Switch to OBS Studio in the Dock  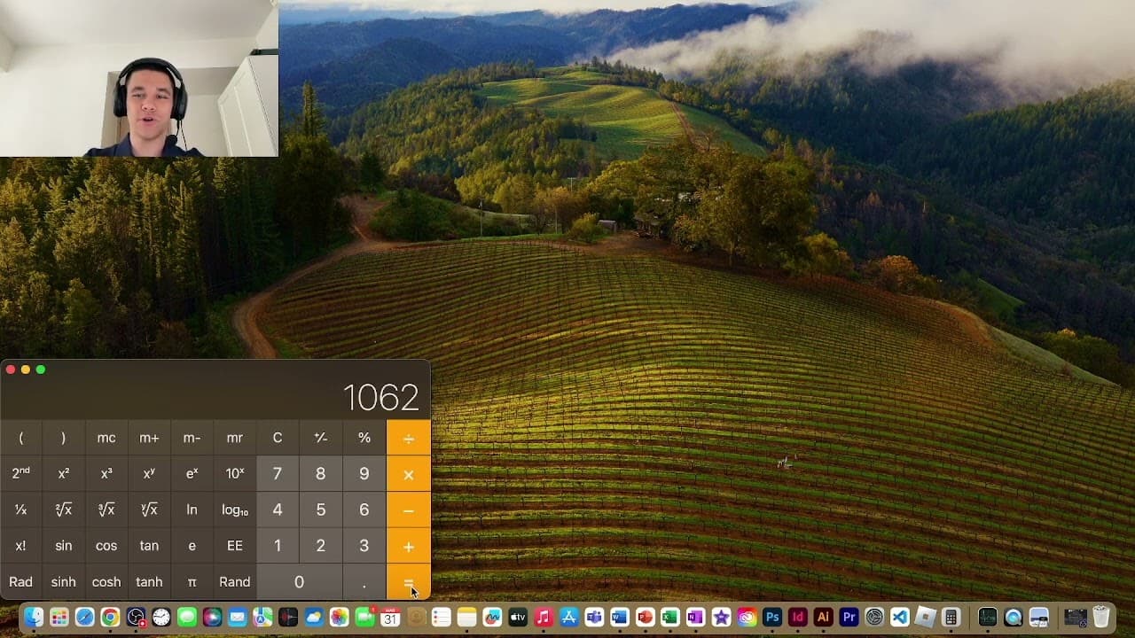[136, 618]
